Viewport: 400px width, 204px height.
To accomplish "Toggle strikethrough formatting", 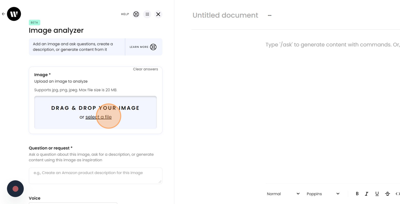I will click(387, 194).
